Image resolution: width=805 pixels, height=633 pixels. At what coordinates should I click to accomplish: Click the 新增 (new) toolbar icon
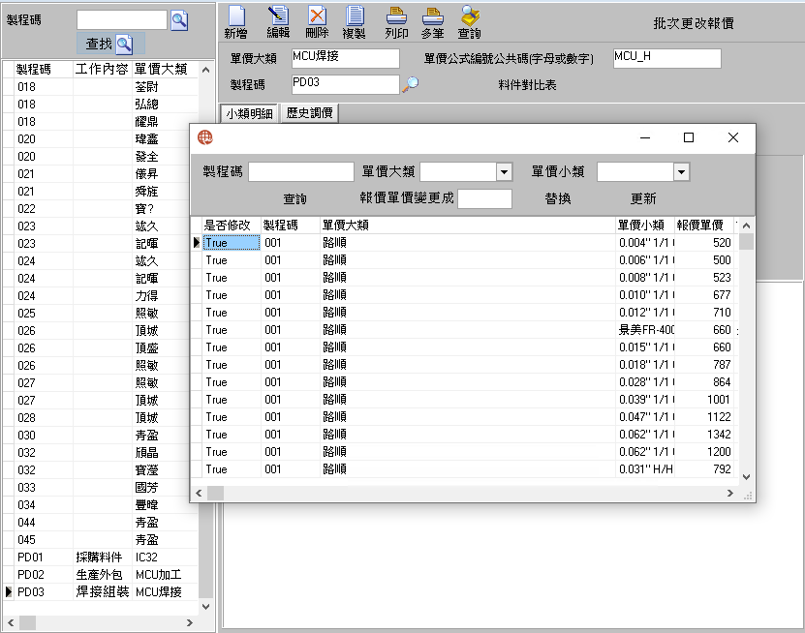coord(236,22)
